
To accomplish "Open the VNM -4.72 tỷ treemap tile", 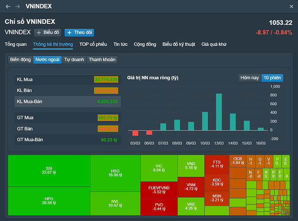I will pos(191,187).
